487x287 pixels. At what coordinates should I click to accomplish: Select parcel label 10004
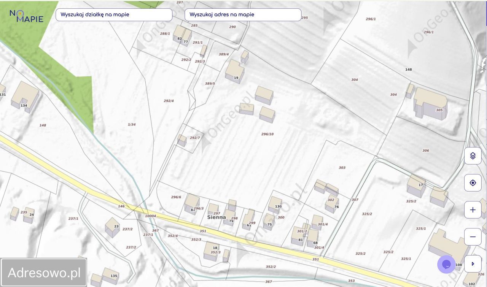150,216
